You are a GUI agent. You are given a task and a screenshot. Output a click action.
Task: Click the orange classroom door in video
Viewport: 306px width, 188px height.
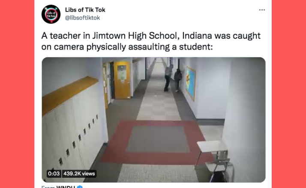(x=122, y=80)
